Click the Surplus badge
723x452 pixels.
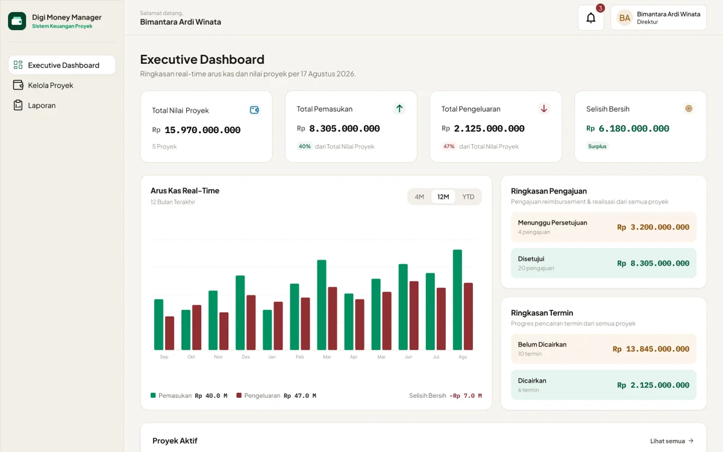(x=598, y=146)
